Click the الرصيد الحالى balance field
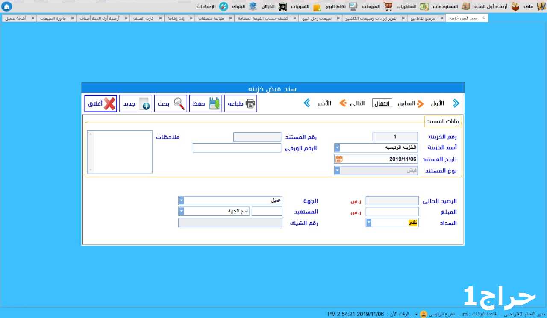Screen dimensions: 547x318 coord(392,201)
